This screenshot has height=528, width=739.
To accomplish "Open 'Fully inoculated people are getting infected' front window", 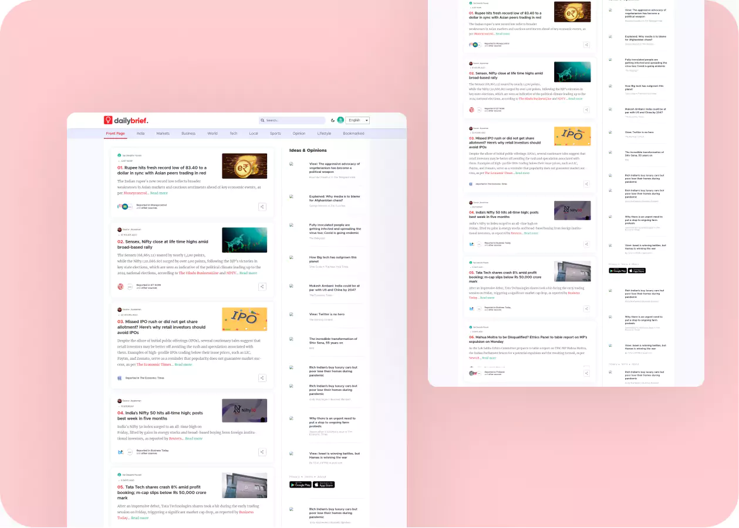I will click(x=335, y=229).
